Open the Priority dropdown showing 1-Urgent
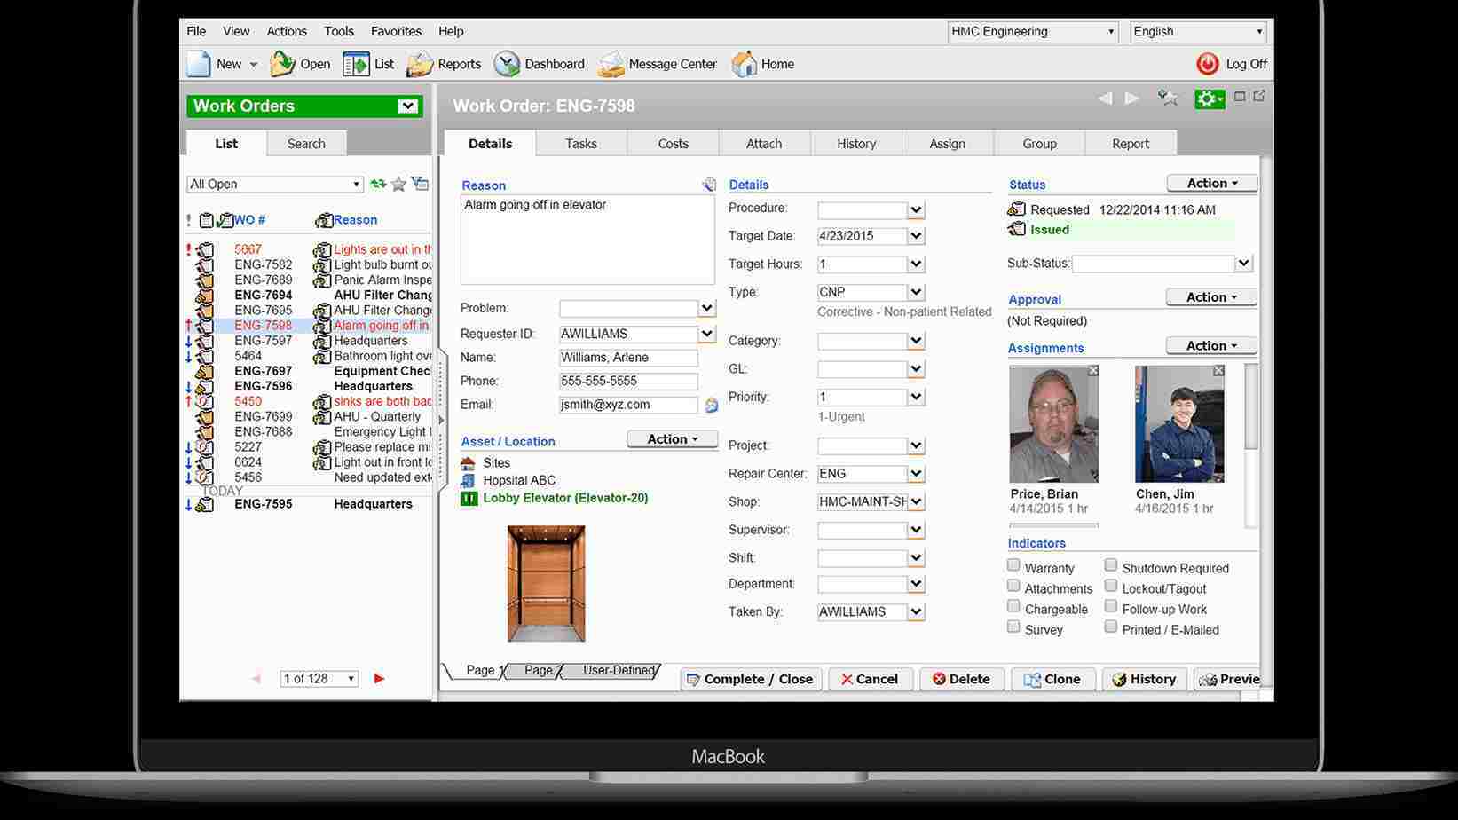Image resolution: width=1458 pixels, height=820 pixels. point(916,397)
